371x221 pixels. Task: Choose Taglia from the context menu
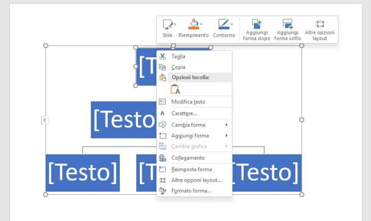[194, 56]
